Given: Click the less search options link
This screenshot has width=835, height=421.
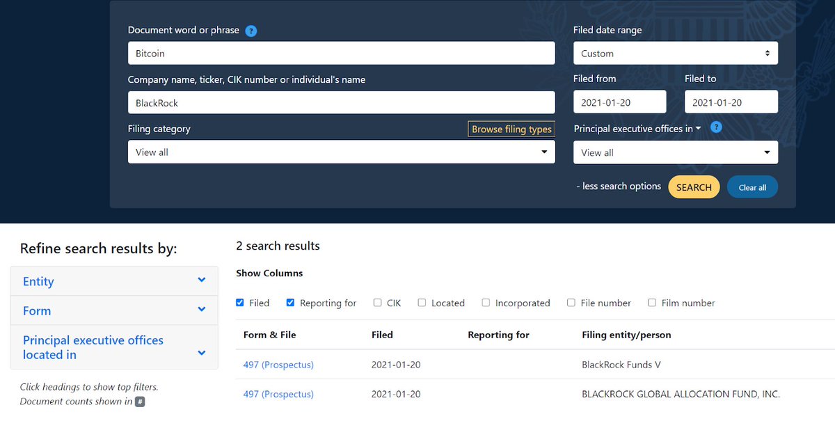Looking at the screenshot, I should pyautogui.click(x=619, y=186).
